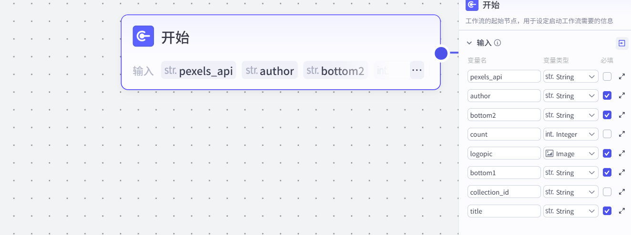Tick the required checkbox for collection_id
Screen dimensions: 631x235
point(607,192)
